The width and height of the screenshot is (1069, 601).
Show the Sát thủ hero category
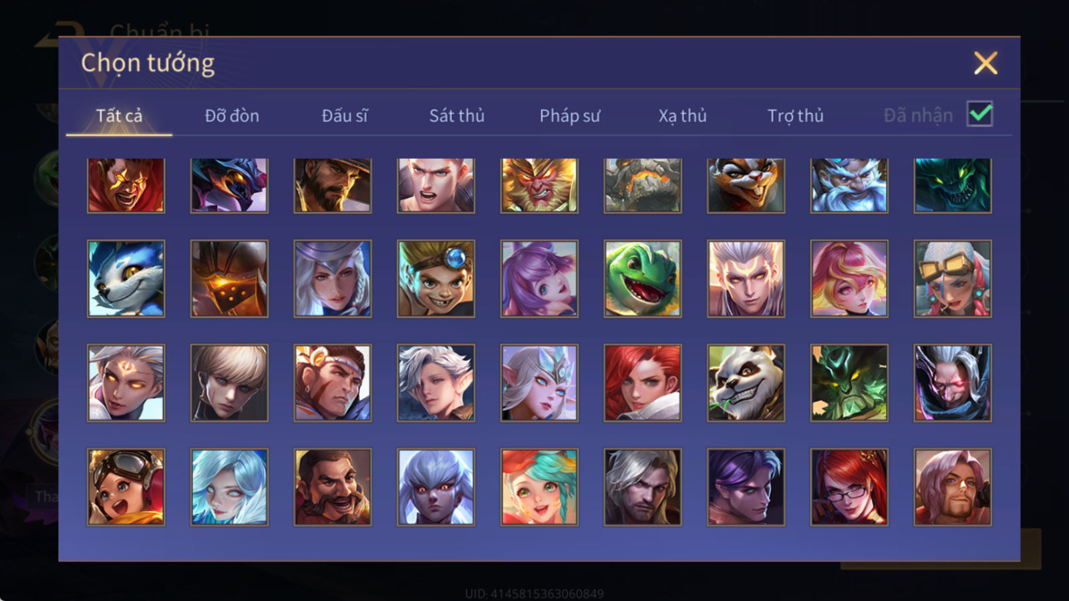coord(457,116)
